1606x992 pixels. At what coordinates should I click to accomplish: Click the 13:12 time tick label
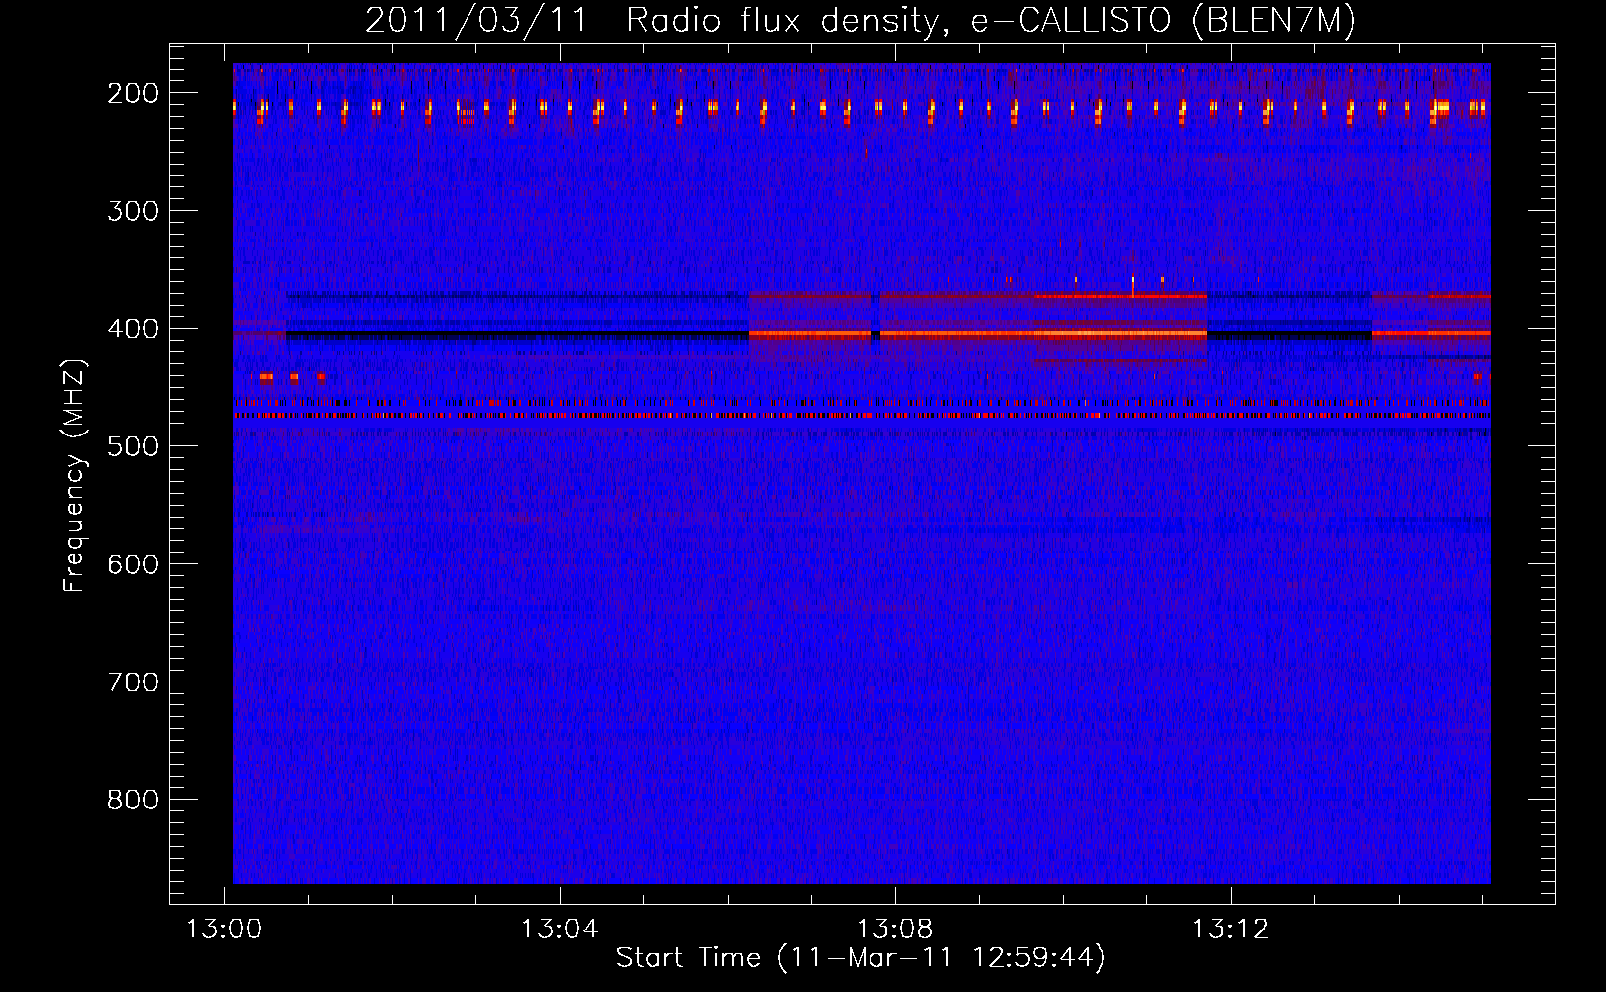1231,930
